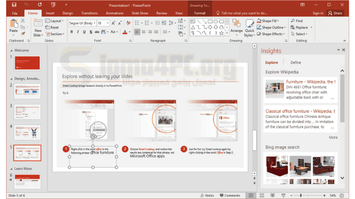Click the Reset slide button
The image size is (355, 199).
52,27
